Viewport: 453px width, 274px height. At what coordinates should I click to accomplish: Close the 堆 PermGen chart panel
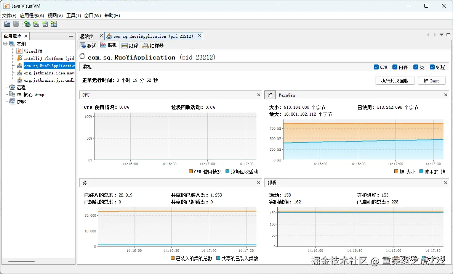pos(445,95)
